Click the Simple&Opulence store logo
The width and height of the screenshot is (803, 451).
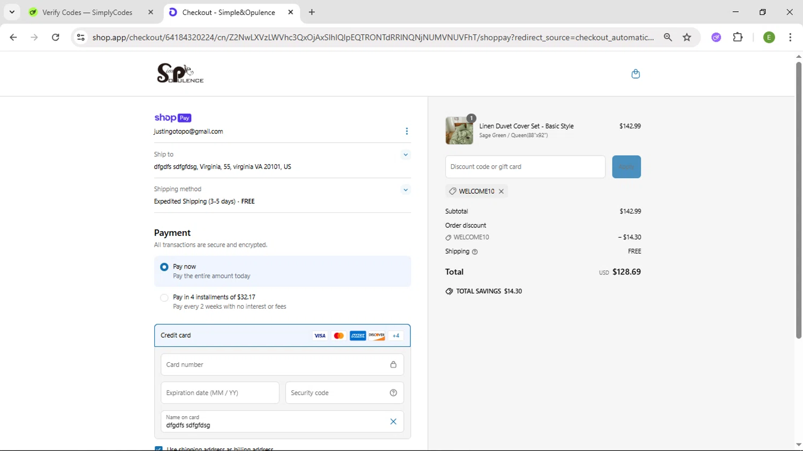(x=180, y=73)
